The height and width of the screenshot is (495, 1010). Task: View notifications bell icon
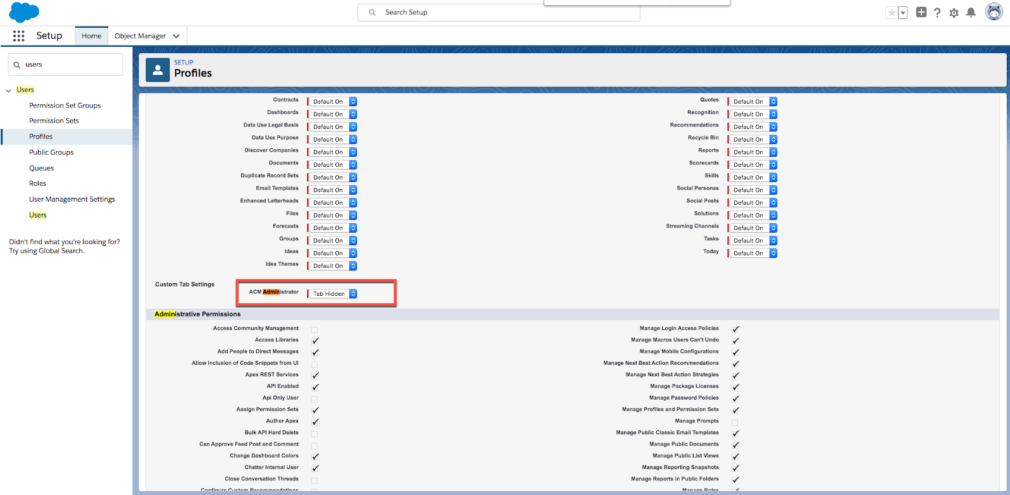[x=971, y=13]
